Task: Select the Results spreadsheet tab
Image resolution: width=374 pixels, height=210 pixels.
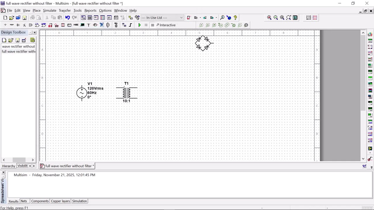Action: (x=13, y=201)
